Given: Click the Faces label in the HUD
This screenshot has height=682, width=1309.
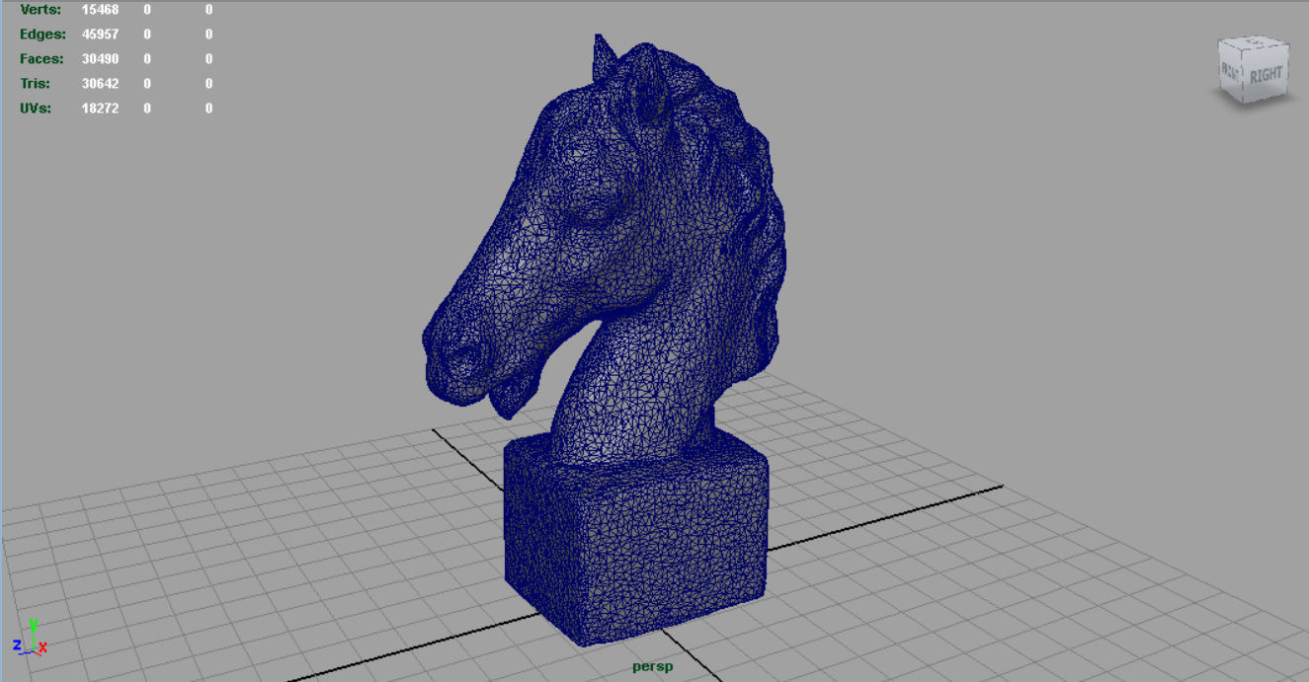Looking at the screenshot, I should click(x=41, y=59).
